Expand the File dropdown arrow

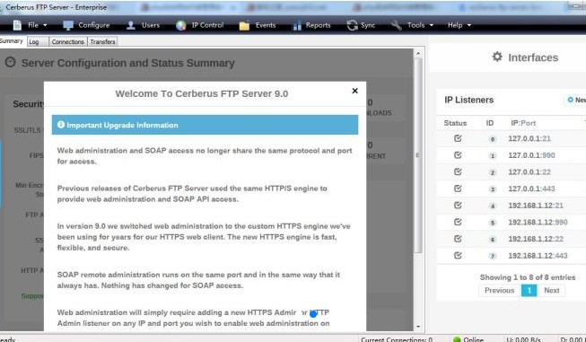pos(45,25)
